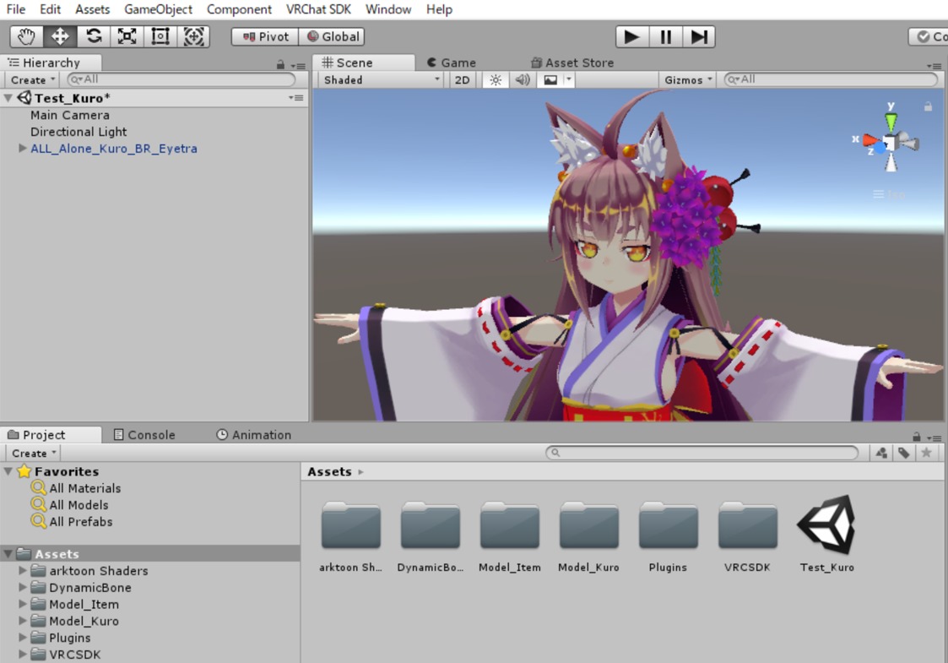The image size is (948, 663).
Task: Select the Rotate tool
Action: 94,36
